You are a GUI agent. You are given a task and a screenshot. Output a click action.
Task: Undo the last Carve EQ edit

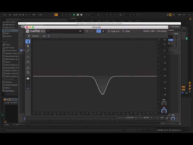[x=87, y=31]
